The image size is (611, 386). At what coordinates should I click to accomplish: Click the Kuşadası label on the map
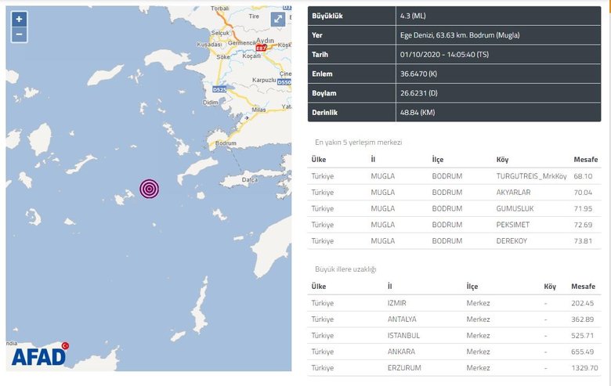tap(209, 45)
